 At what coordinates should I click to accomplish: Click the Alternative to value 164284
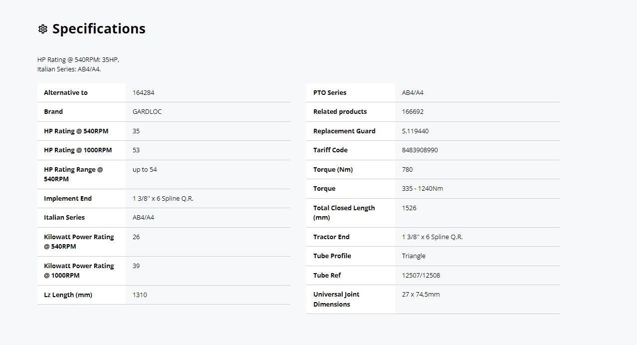tap(144, 93)
